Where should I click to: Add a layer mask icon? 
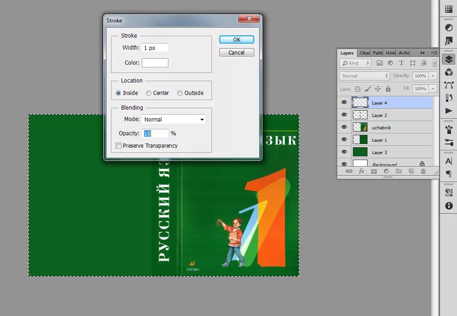373,171
